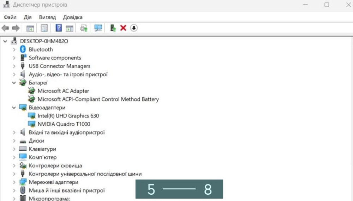Open the Дія menu
The height and width of the screenshot is (201, 353).
tap(28, 17)
